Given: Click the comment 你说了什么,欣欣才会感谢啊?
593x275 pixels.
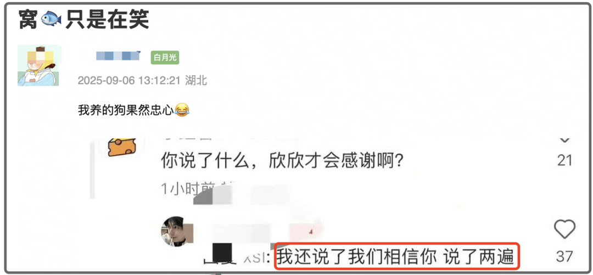Looking at the screenshot, I should (x=283, y=162).
